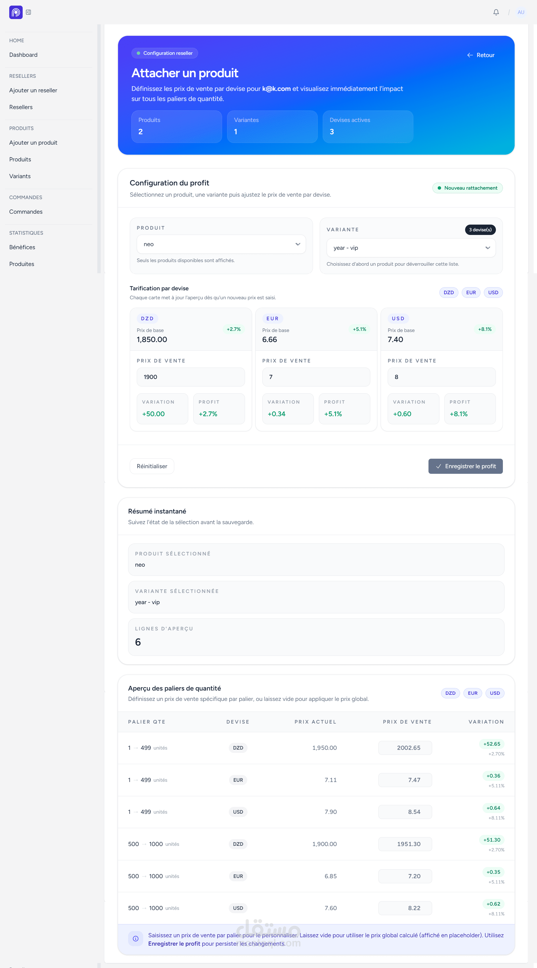The height and width of the screenshot is (968, 537).
Task: Click the Produits stat card
Action: (176, 127)
